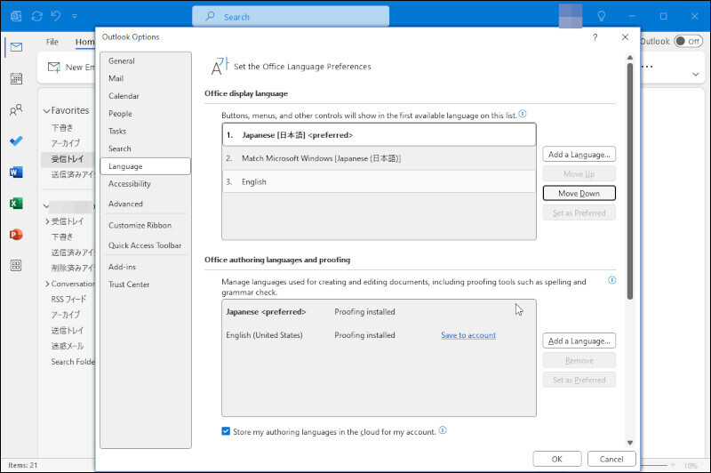
Task: Select Match Microsoft Windows language row
Action: coord(379,158)
